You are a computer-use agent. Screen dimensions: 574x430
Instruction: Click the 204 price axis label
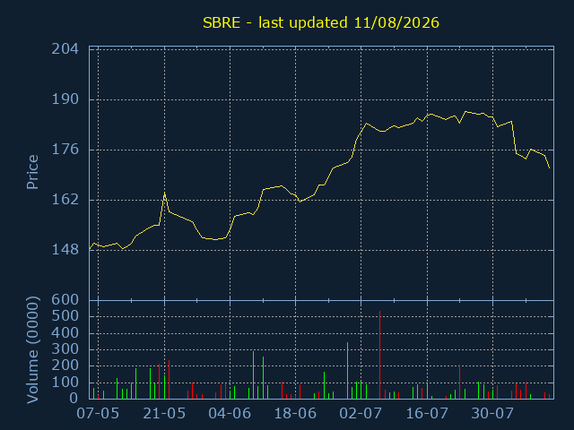pos(65,49)
